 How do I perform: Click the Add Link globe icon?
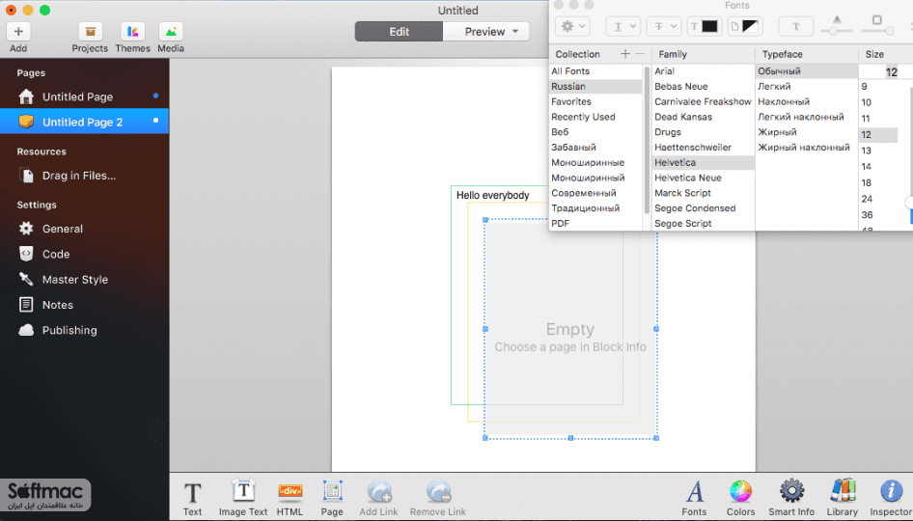pos(379,492)
